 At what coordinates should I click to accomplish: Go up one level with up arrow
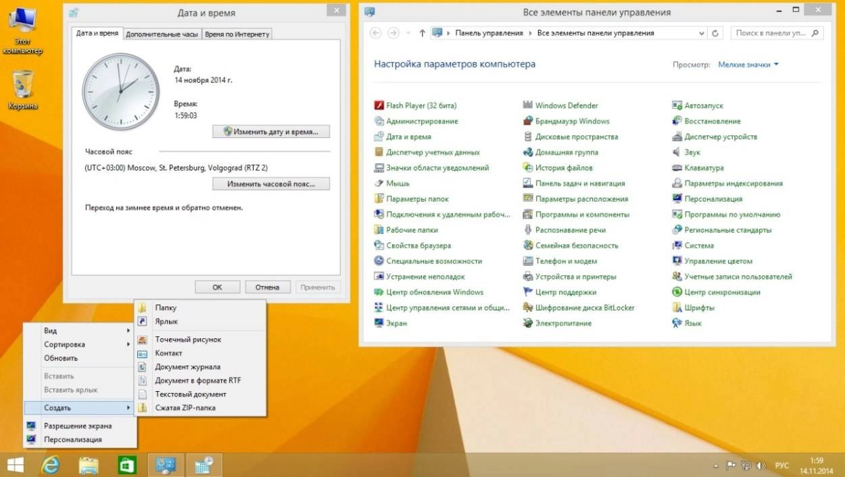tap(422, 33)
